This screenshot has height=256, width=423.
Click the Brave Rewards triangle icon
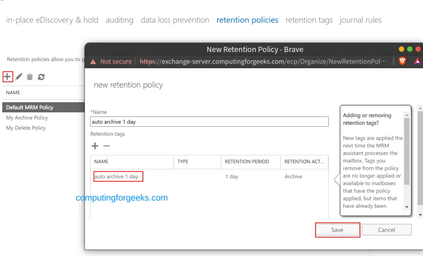point(417,61)
